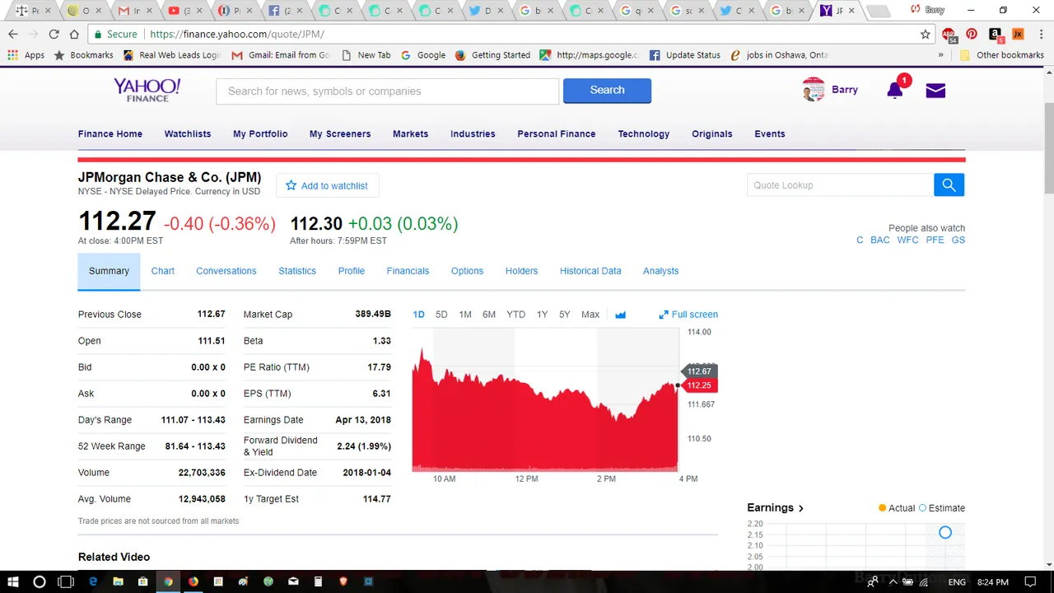Open the Financials tab
This screenshot has height=593, width=1054.
pos(408,271)
